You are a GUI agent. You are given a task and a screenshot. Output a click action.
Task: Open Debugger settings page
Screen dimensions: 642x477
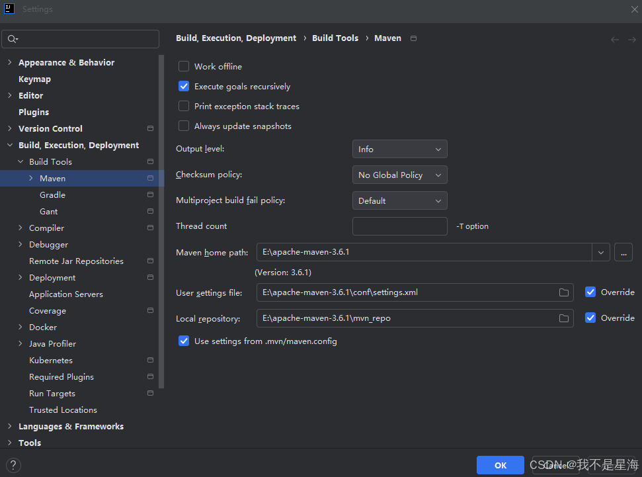tap(48, 245)
